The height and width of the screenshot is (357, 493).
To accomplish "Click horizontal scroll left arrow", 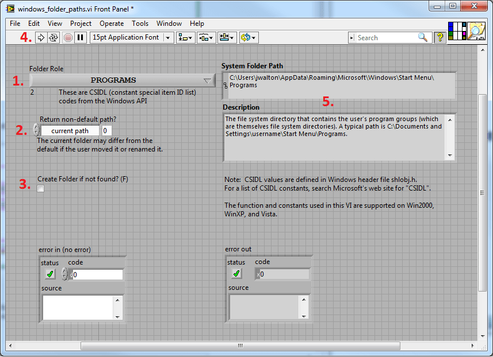I will pyautogui.click(x=10, y=346).
